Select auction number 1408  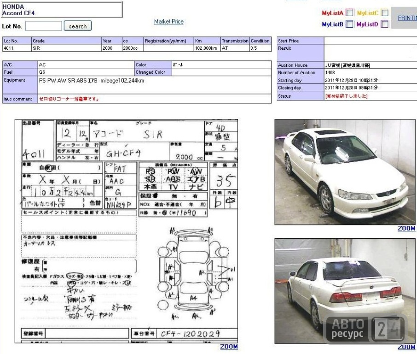pyautogui.click(x=330, y=72)
